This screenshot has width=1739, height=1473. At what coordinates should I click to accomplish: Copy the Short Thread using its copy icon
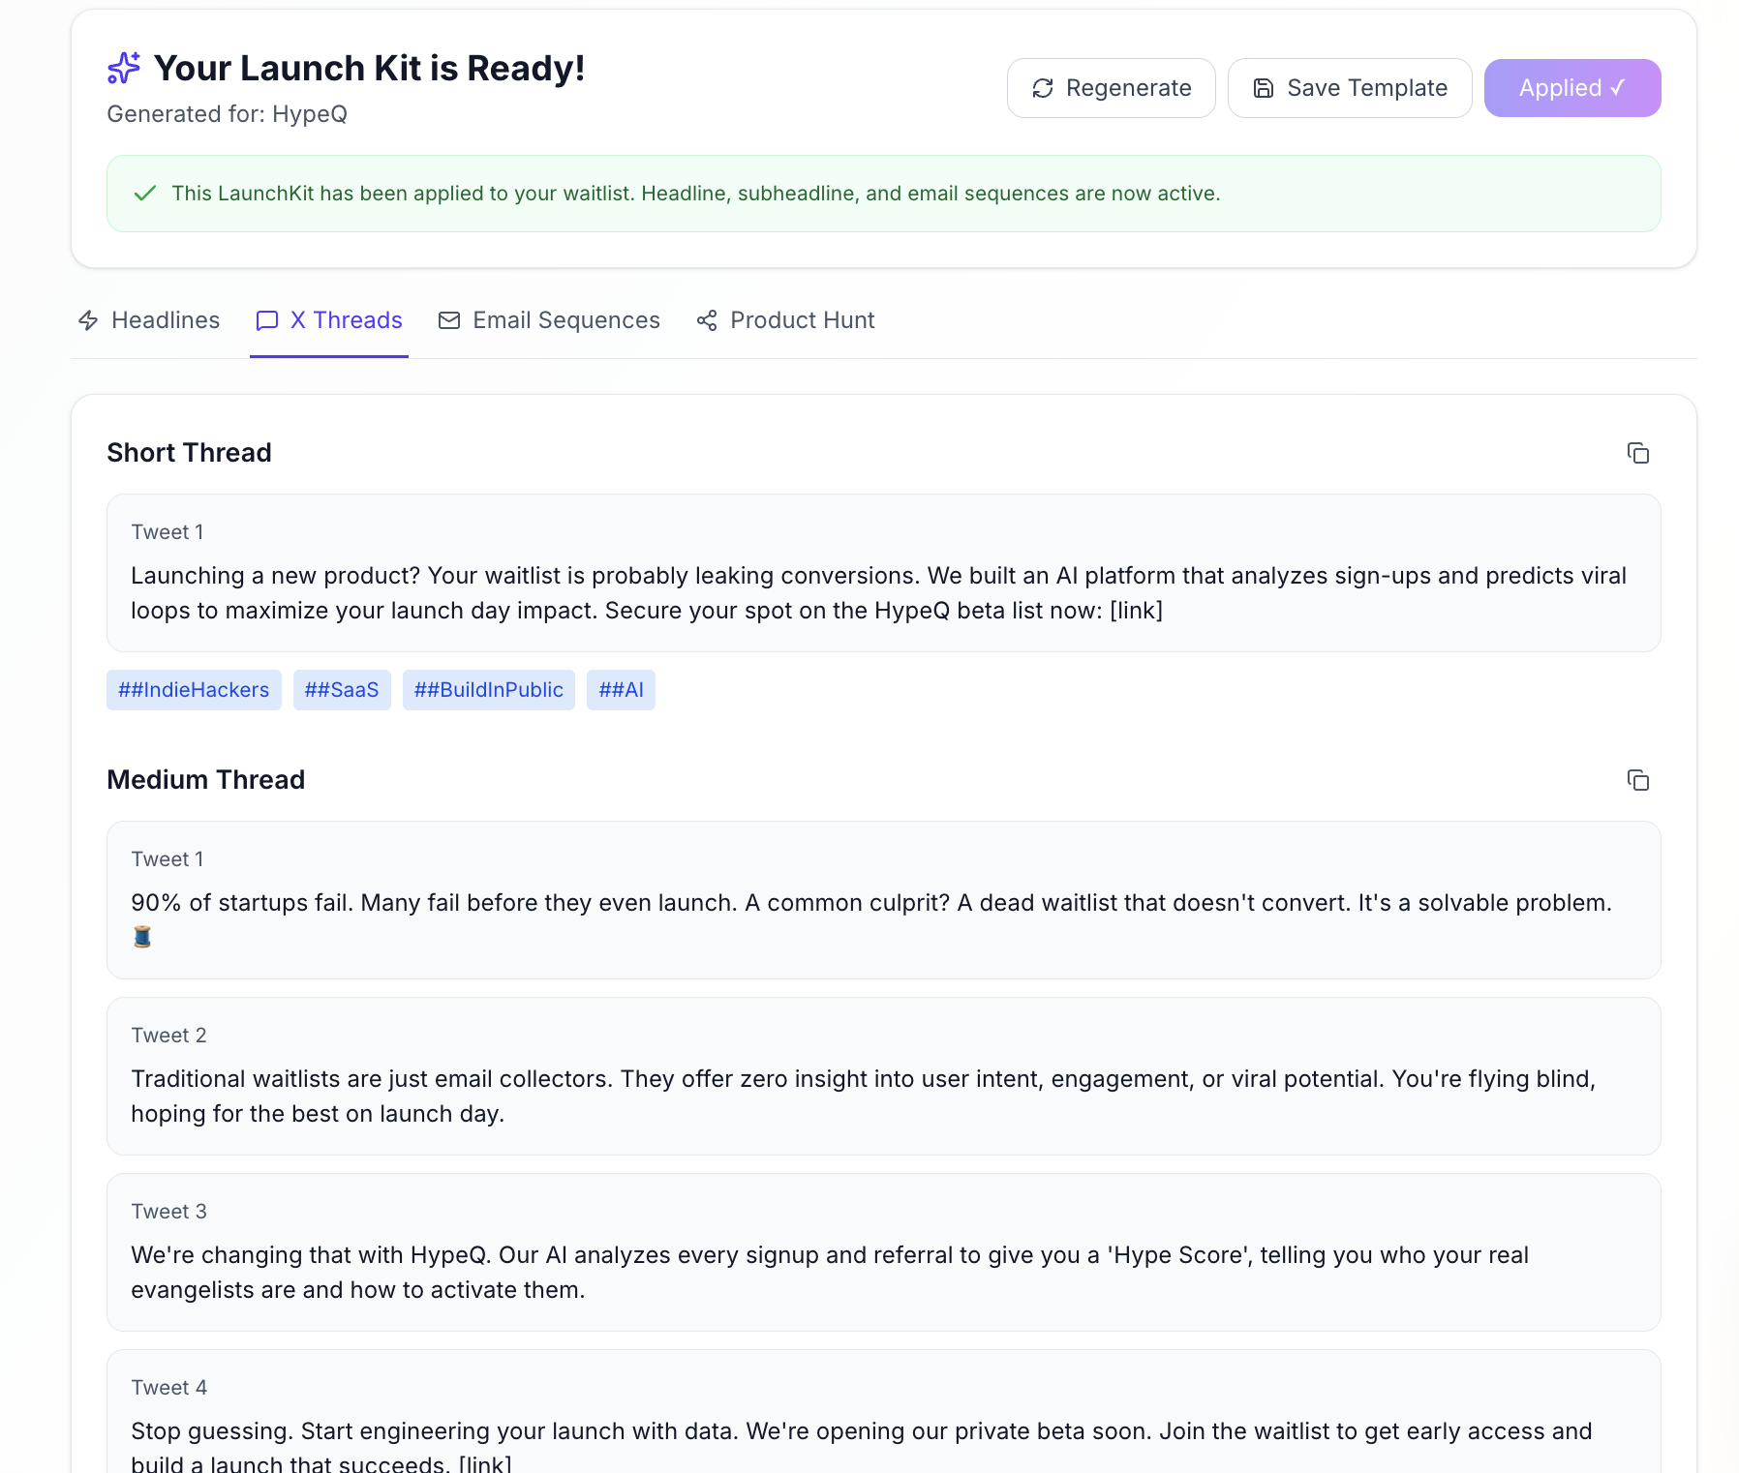(1637, 453)
